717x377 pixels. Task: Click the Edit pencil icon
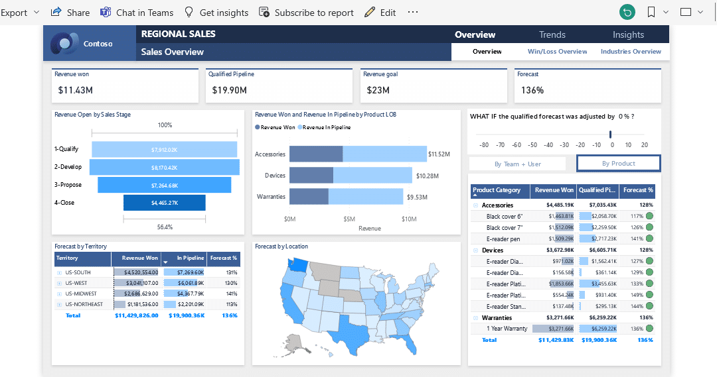click(x=370, y=13)
